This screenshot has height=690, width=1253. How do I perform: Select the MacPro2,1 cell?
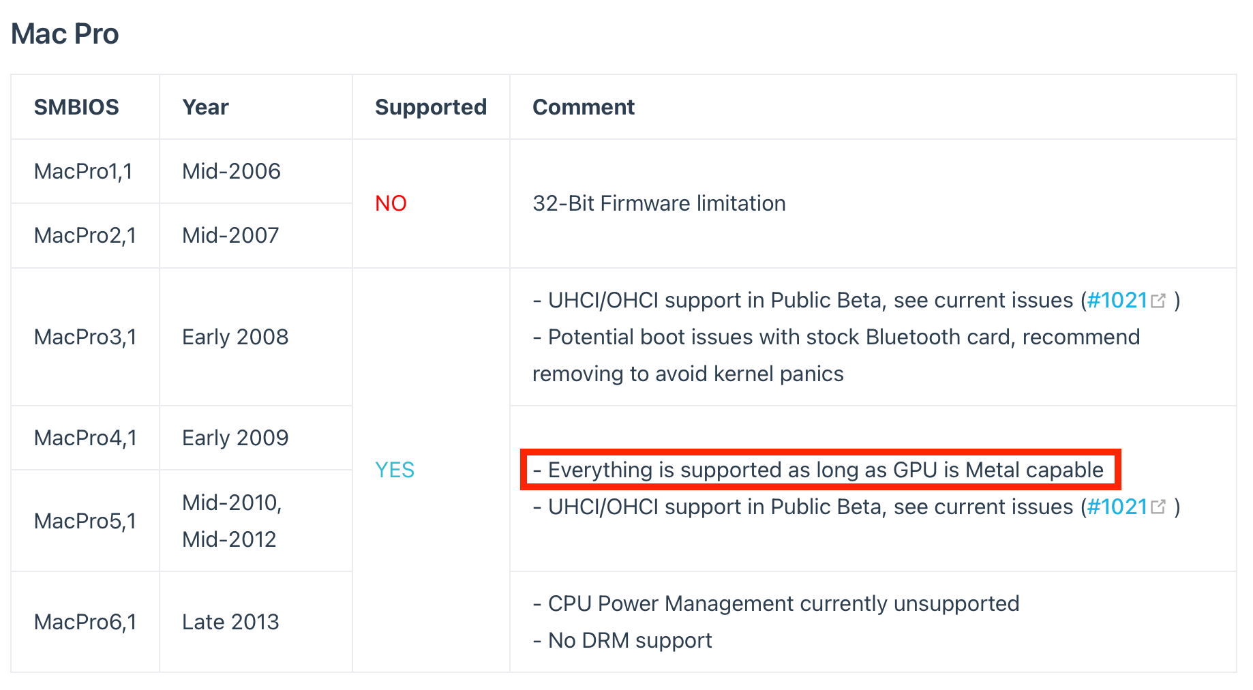(x=85, y=235)
